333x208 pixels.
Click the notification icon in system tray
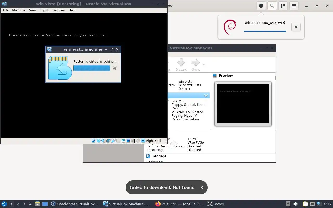[319, 204]
